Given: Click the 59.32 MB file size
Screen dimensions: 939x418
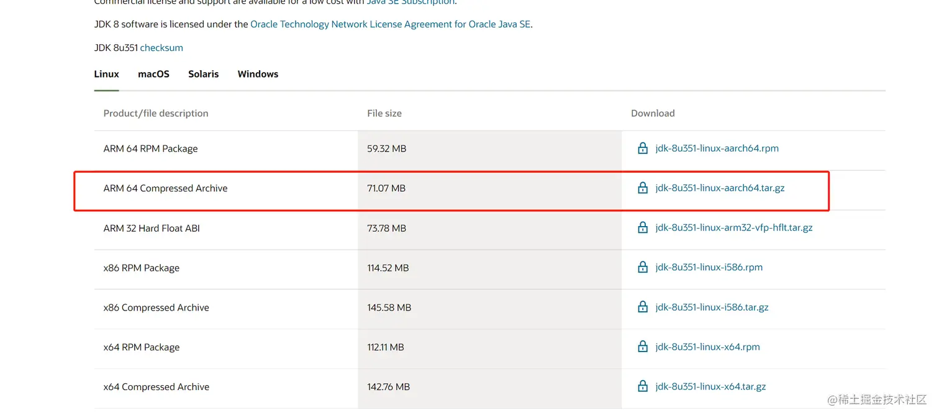Looking at the screenshot, I should (x=386, y=148).
